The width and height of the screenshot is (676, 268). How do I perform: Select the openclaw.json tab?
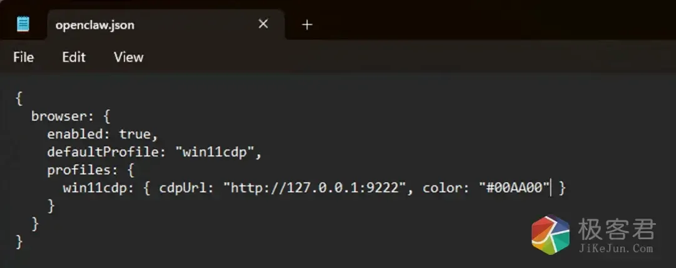(95, 25)
